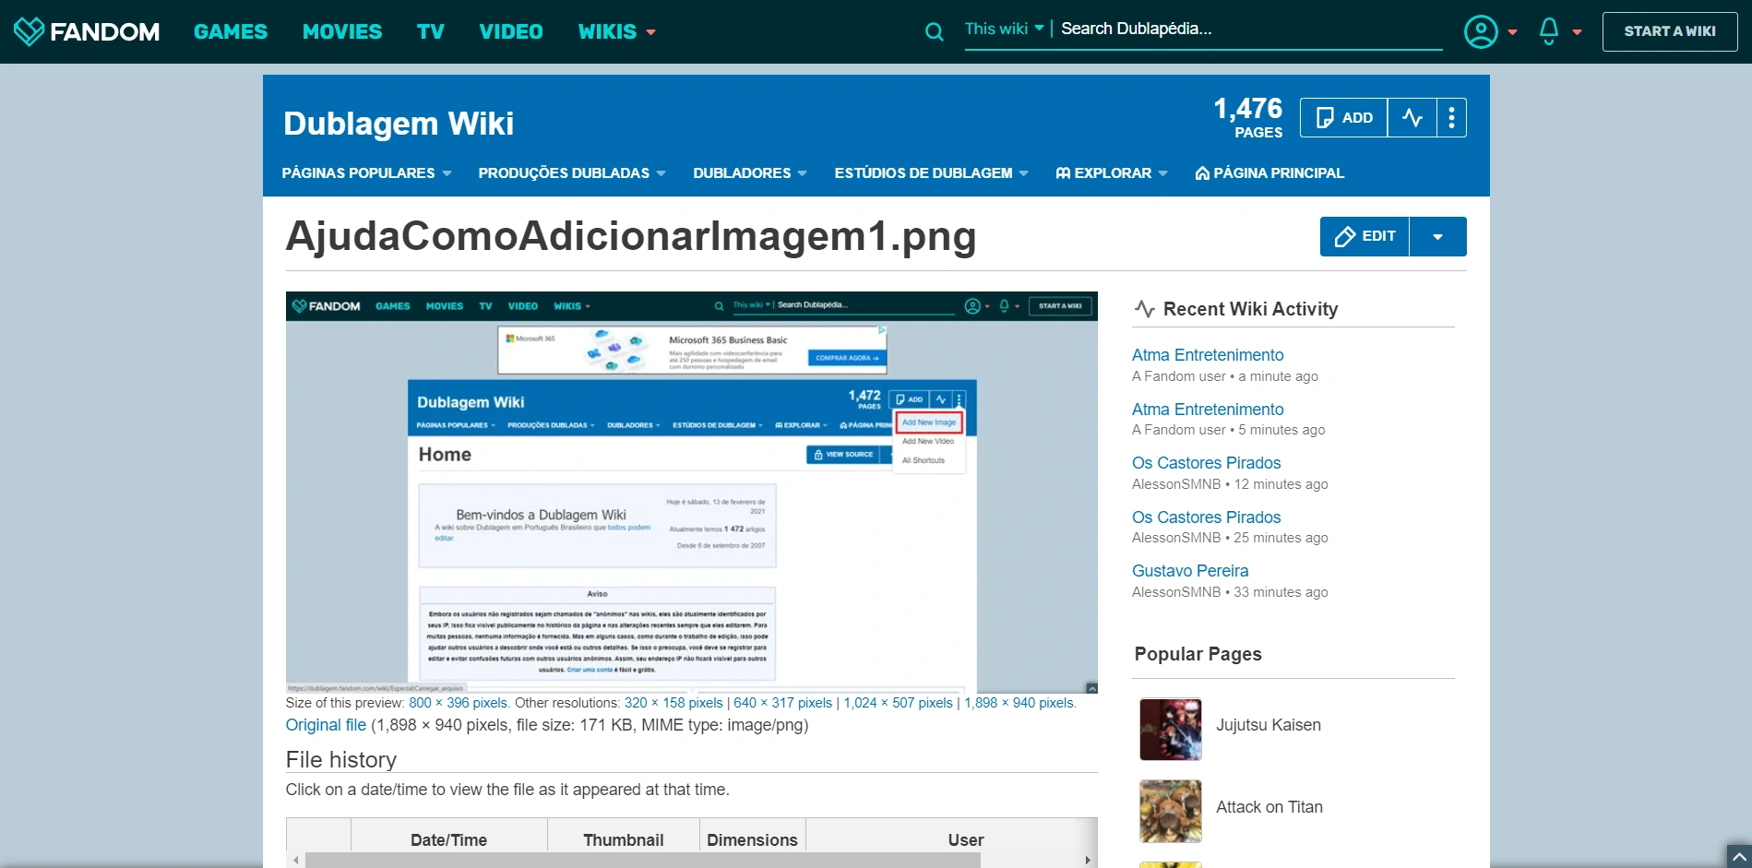
Task: Open the 'This wiki' search scope dropdown
Action: pos(1005,29)
